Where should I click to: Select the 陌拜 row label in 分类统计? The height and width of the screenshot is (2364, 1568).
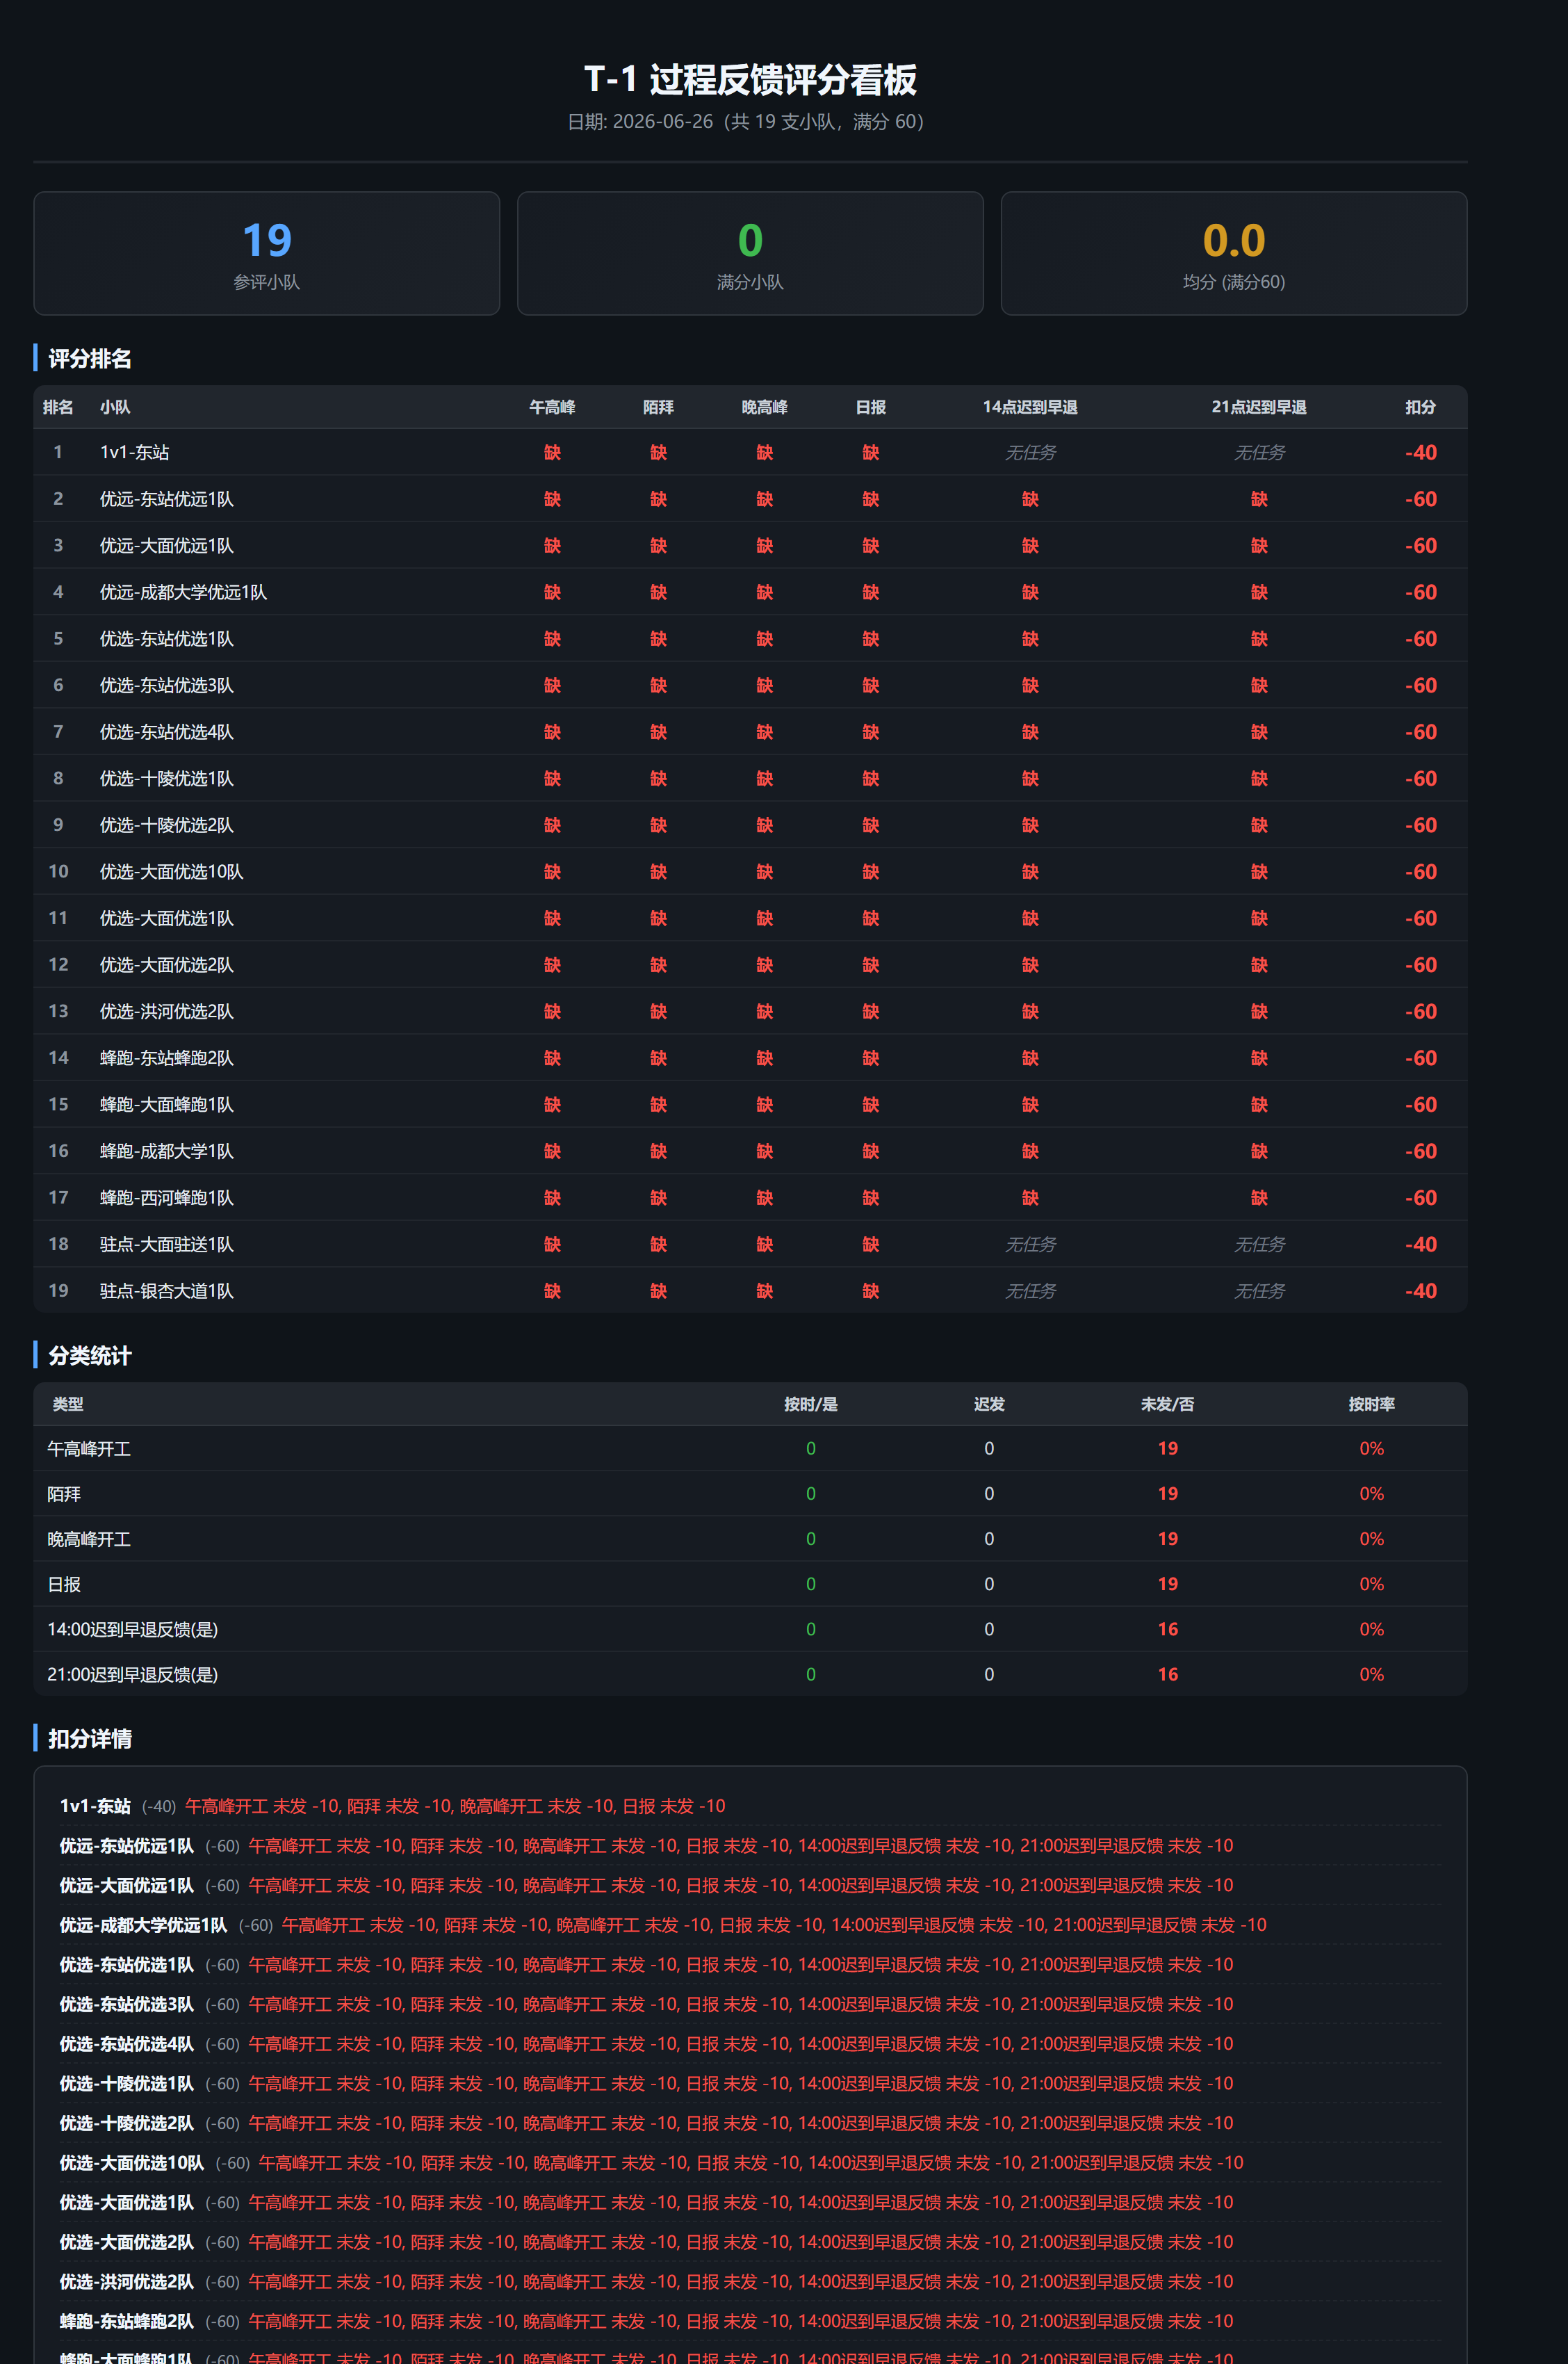pos(64,1493)
